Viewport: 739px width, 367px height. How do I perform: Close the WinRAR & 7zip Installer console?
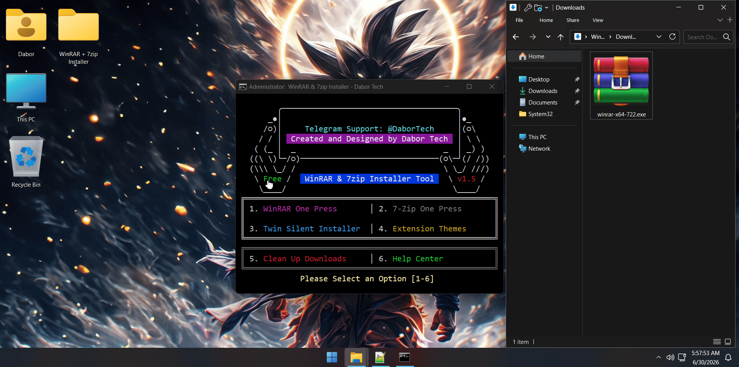pos(492,86)
